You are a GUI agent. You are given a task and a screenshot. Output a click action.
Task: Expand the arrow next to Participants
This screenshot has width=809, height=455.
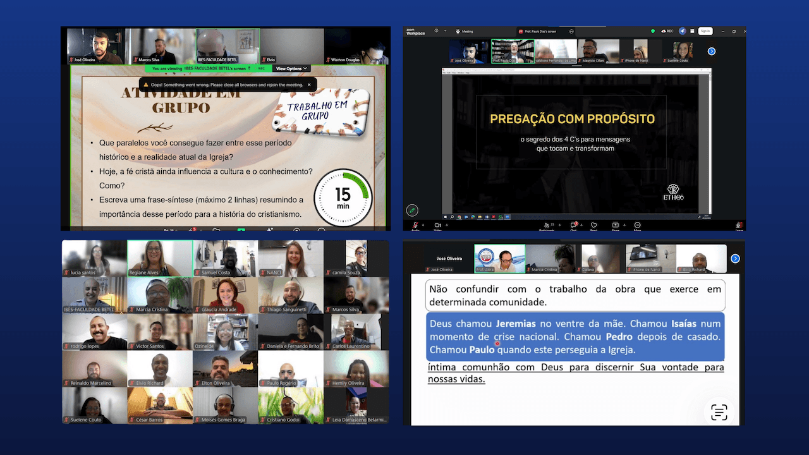coord(559,225)
